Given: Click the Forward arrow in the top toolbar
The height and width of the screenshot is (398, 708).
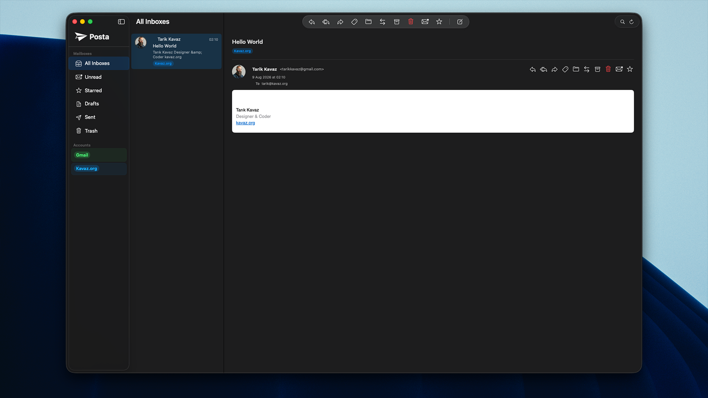Looking at the screenshot, I should [340, 22].
